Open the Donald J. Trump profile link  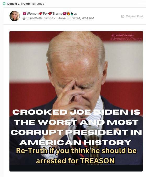[x=18, y=4]
